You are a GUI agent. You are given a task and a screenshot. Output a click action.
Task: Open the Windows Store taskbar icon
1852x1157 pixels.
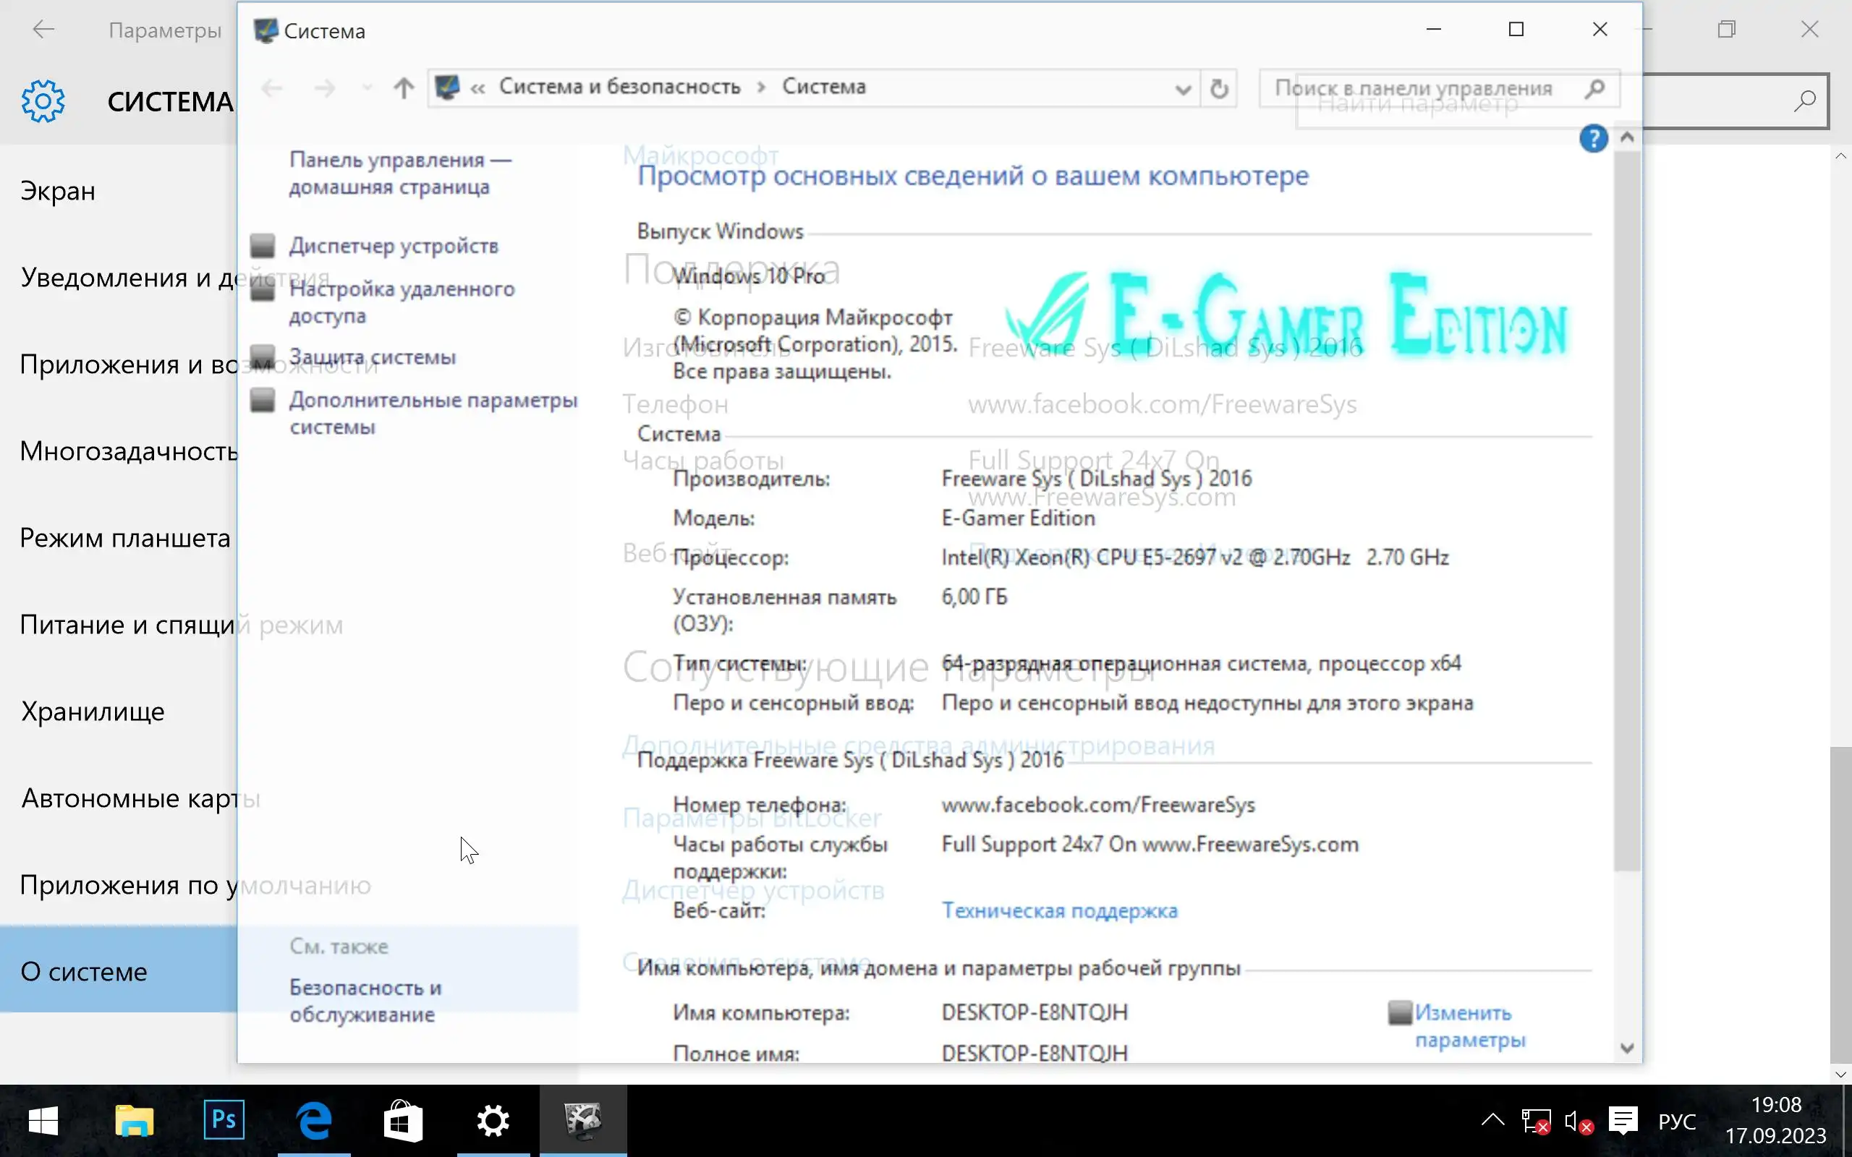coord(403,1120)
